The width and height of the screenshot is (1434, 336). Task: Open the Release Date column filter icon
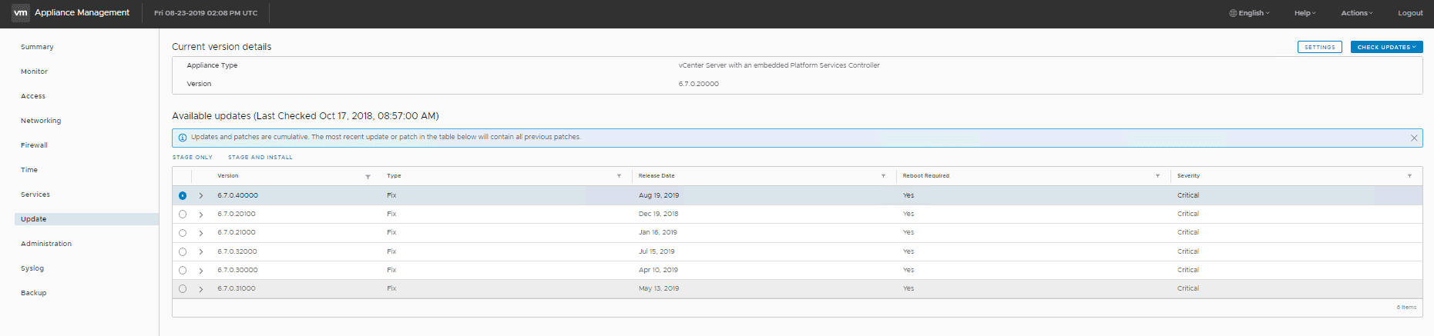tap(883, 176)
